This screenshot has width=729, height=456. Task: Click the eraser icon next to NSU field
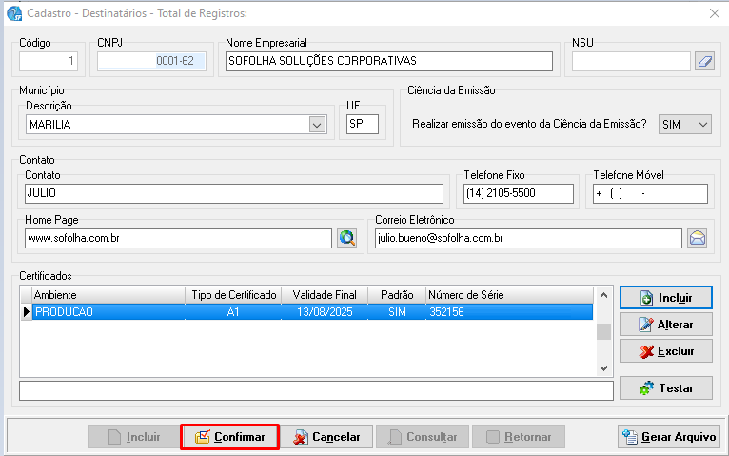704,62
